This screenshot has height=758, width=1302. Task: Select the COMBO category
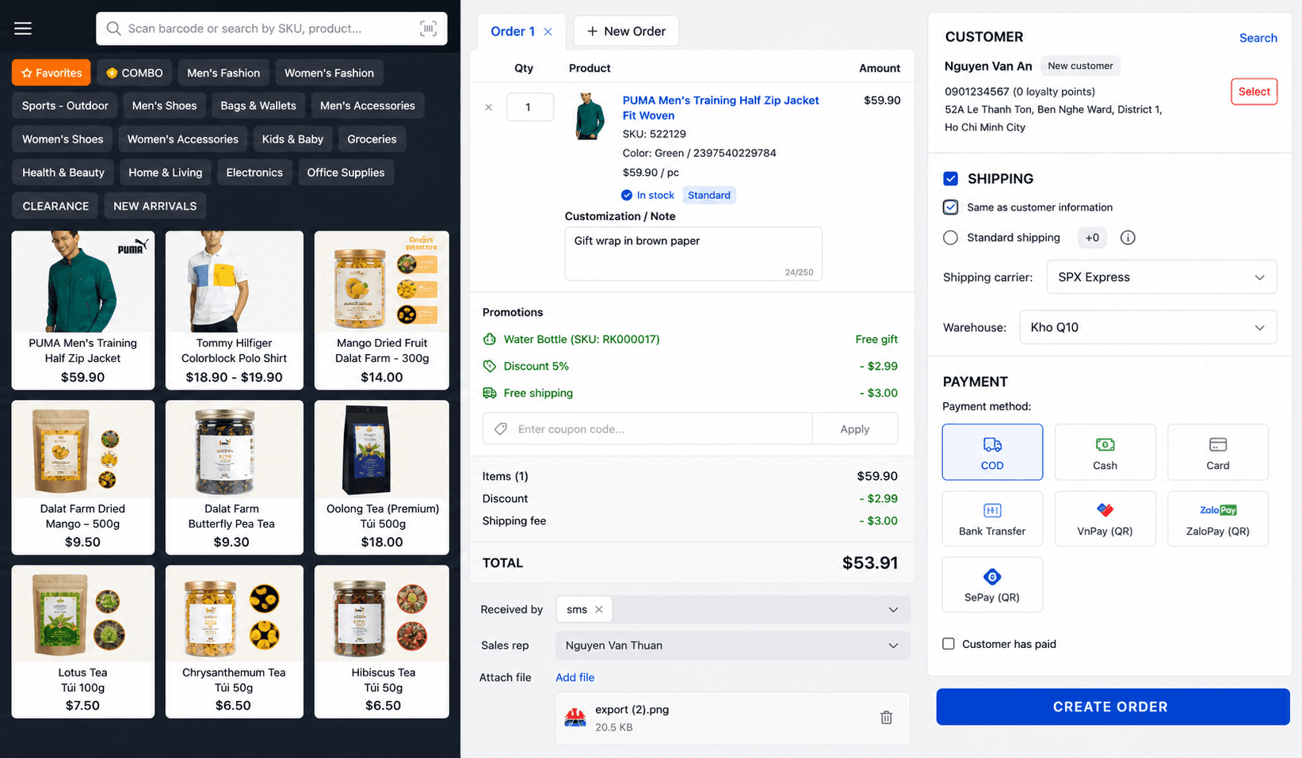[134, 73]
